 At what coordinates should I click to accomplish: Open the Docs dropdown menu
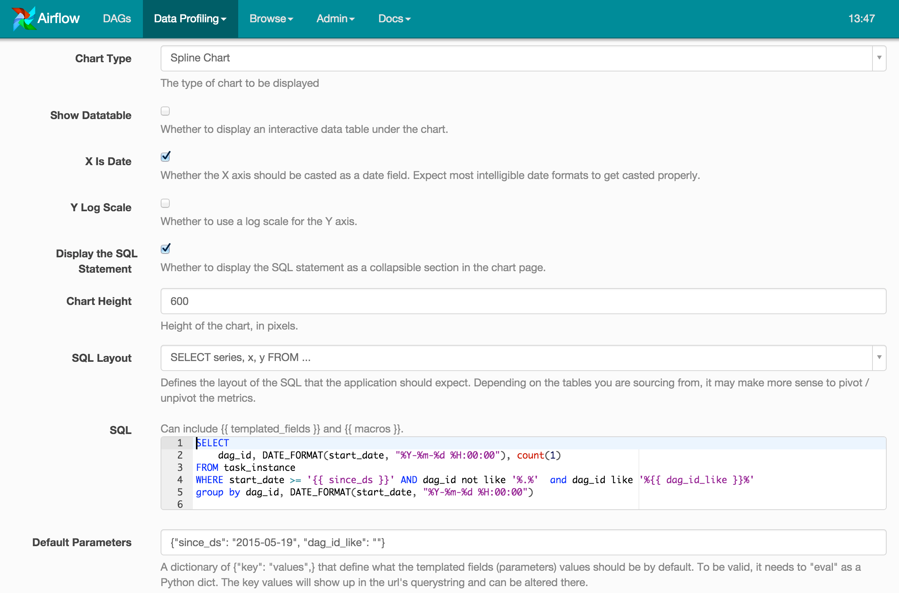tap(394, 18)
